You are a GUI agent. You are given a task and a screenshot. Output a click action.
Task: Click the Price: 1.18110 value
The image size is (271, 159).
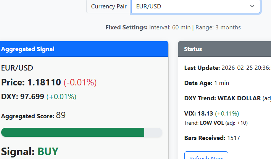tap(31, 82)
